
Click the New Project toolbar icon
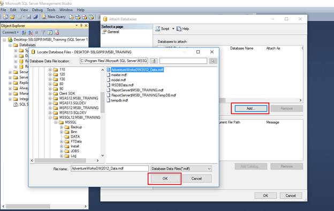tap(6, 17)
